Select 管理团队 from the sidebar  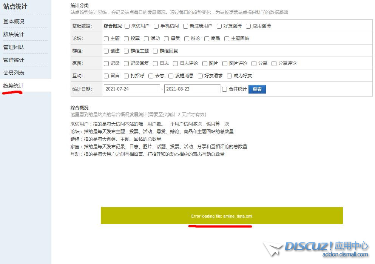point(14,47)
